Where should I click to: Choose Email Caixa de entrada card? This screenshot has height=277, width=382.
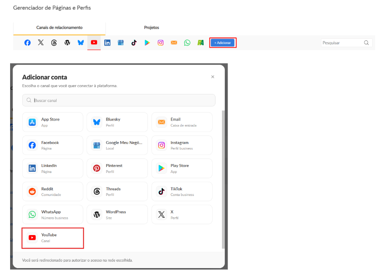pos(182,122)
